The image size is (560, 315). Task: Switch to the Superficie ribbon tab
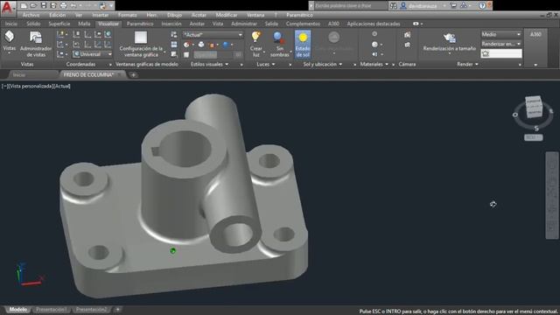59,24
